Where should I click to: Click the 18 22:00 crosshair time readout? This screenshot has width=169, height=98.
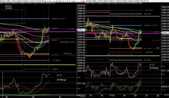[9, 8]
